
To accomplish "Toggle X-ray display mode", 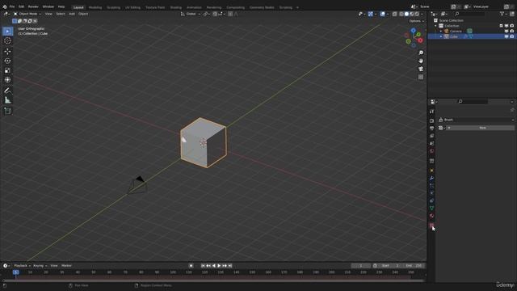I will tap(395, 14).
